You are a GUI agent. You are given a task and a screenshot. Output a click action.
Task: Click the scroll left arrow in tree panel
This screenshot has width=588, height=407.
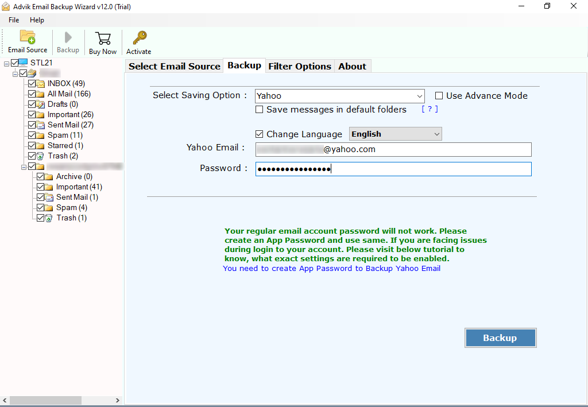coord(5,400)
